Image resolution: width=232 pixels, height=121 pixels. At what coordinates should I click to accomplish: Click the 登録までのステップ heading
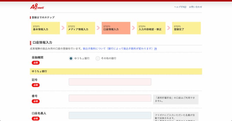43,17
